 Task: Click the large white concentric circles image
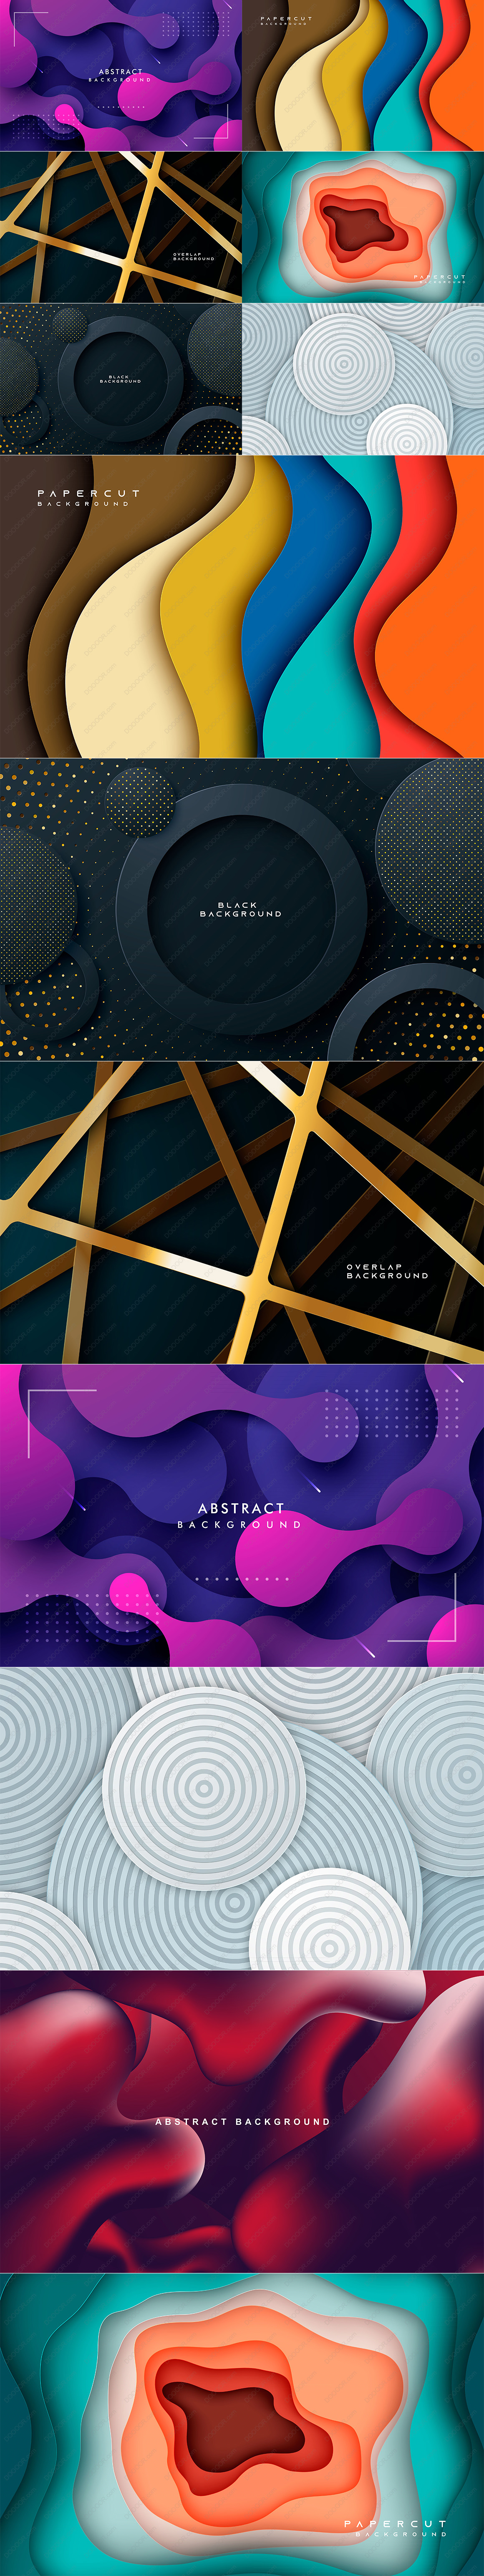[242, 1818]
